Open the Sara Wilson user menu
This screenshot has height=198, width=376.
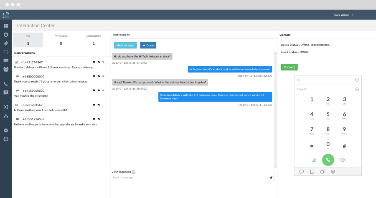tap(344, 15)
